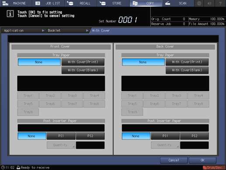Click Front Cover quantity value field
226x170 pixels.
(90, 145)
